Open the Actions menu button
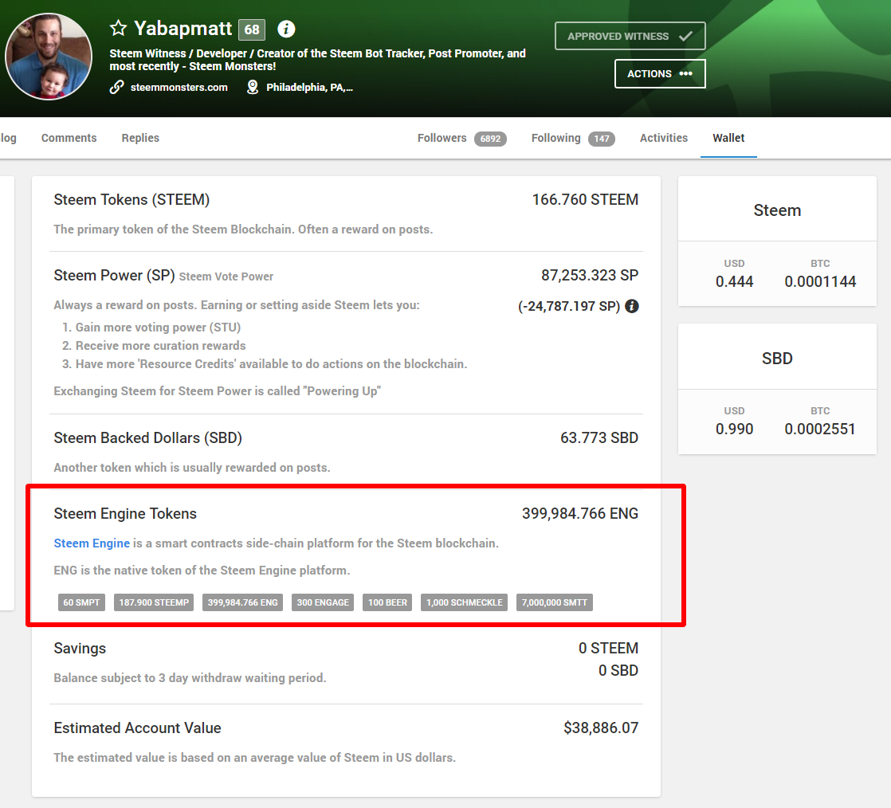Viewport: 891px width, 808px height. pos(660,74)
